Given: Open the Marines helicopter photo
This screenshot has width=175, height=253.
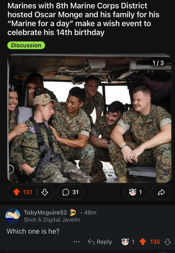Looking at the screenshot, I should point(89,118).
